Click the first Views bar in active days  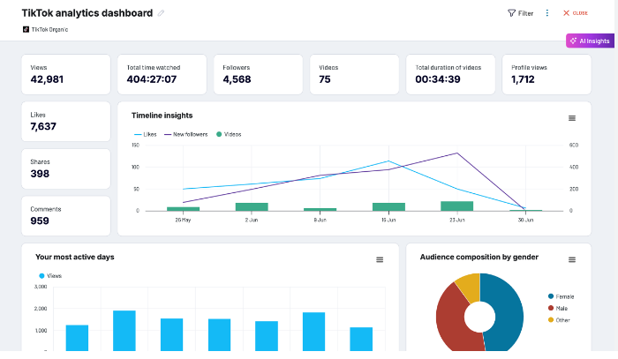[x=77, y=338]
